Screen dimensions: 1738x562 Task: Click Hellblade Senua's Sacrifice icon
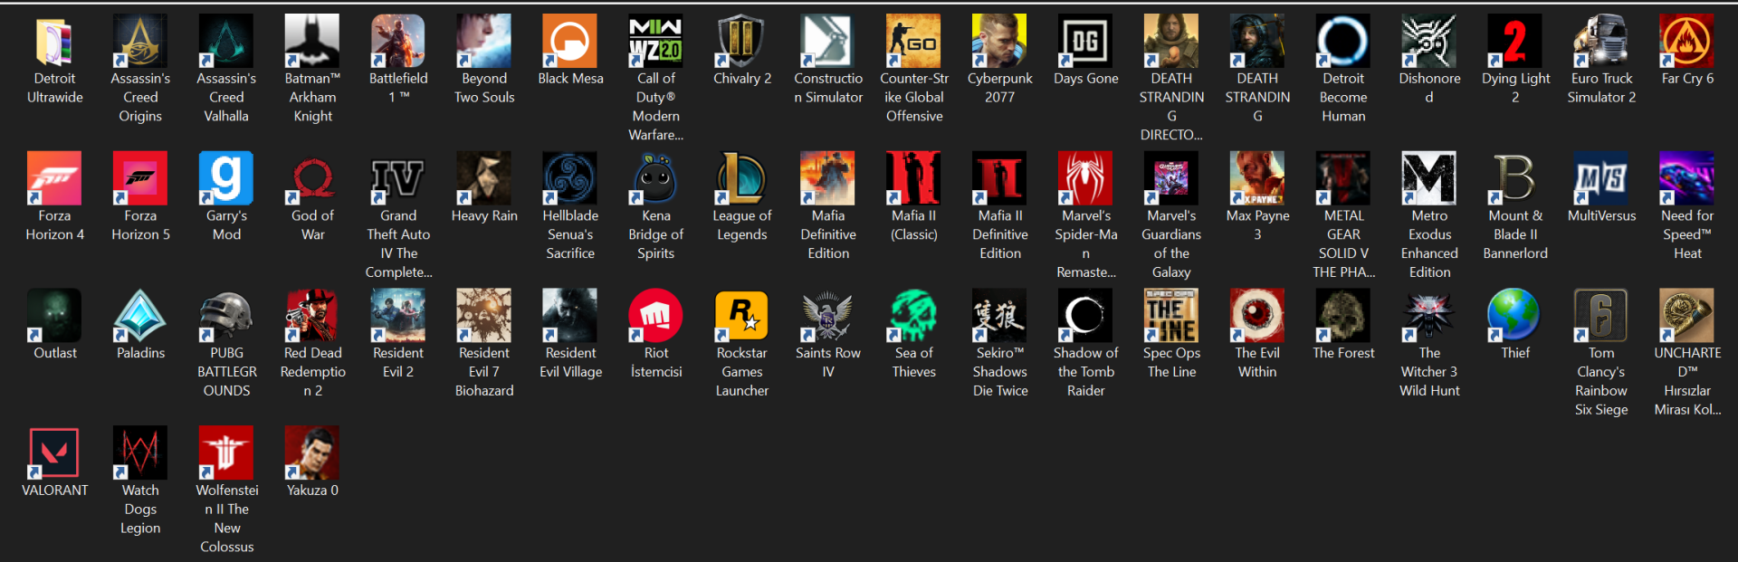570,178
